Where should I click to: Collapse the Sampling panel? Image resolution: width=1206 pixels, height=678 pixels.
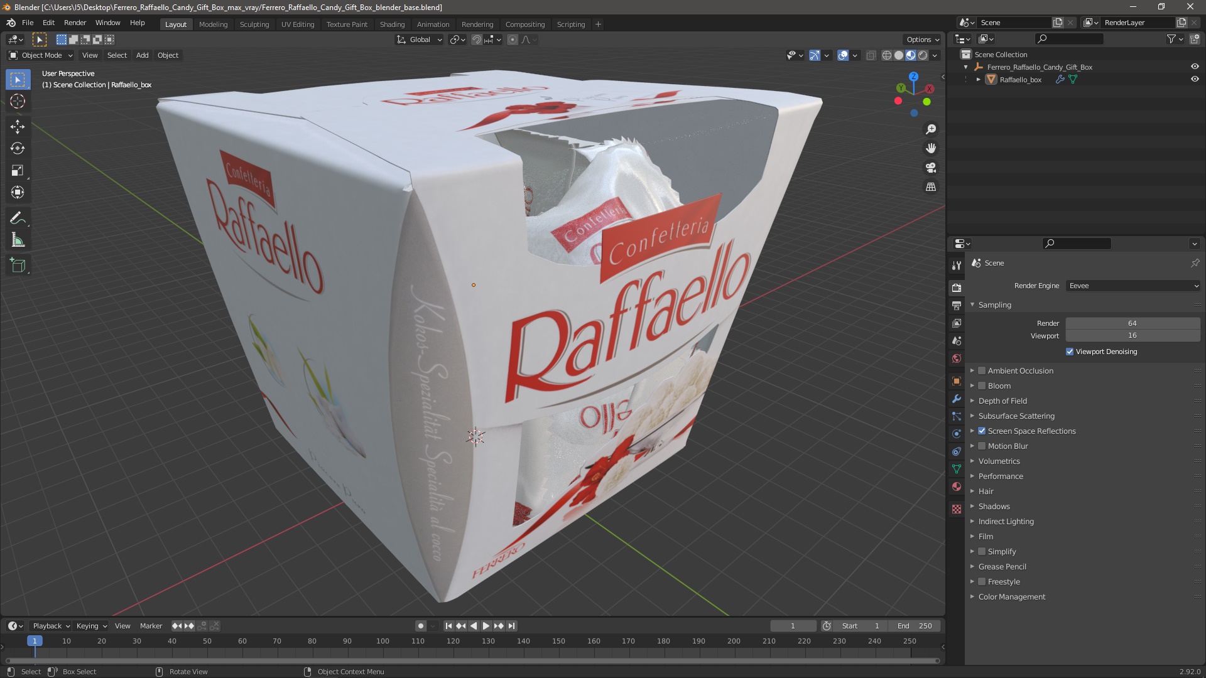click(x=995, y=304)
